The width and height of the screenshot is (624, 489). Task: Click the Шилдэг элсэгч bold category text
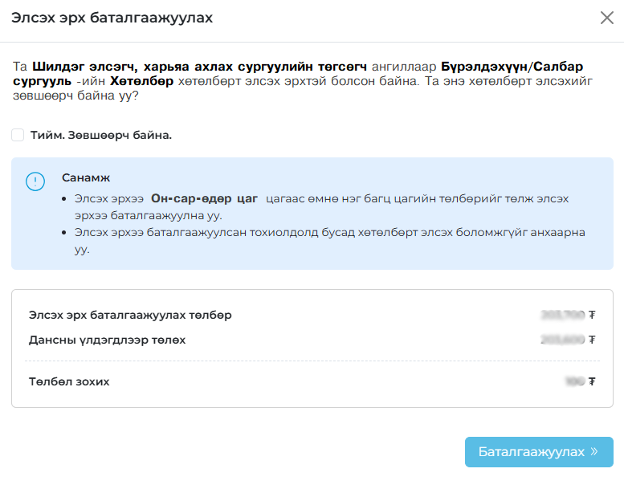coord(84,67)
